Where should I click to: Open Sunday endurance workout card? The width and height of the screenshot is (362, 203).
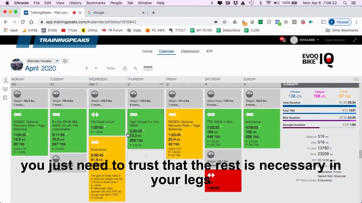click(262, 129)
